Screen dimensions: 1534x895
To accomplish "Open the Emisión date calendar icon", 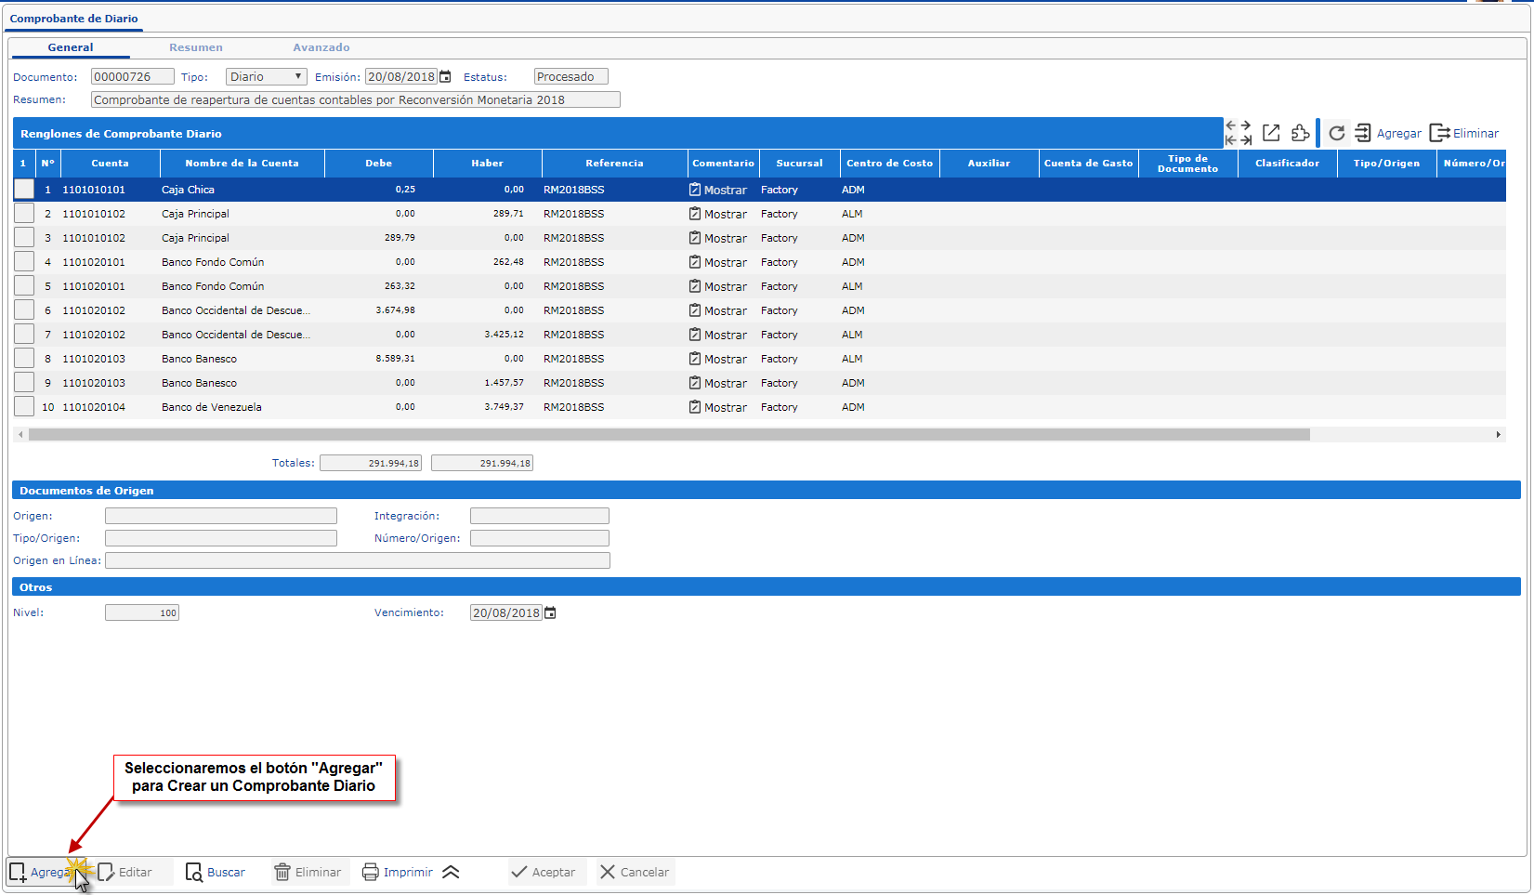I will point(445,77).
